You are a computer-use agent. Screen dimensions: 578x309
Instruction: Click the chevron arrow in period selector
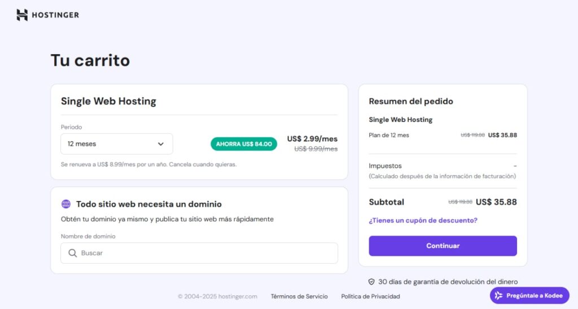coord(161,144)
